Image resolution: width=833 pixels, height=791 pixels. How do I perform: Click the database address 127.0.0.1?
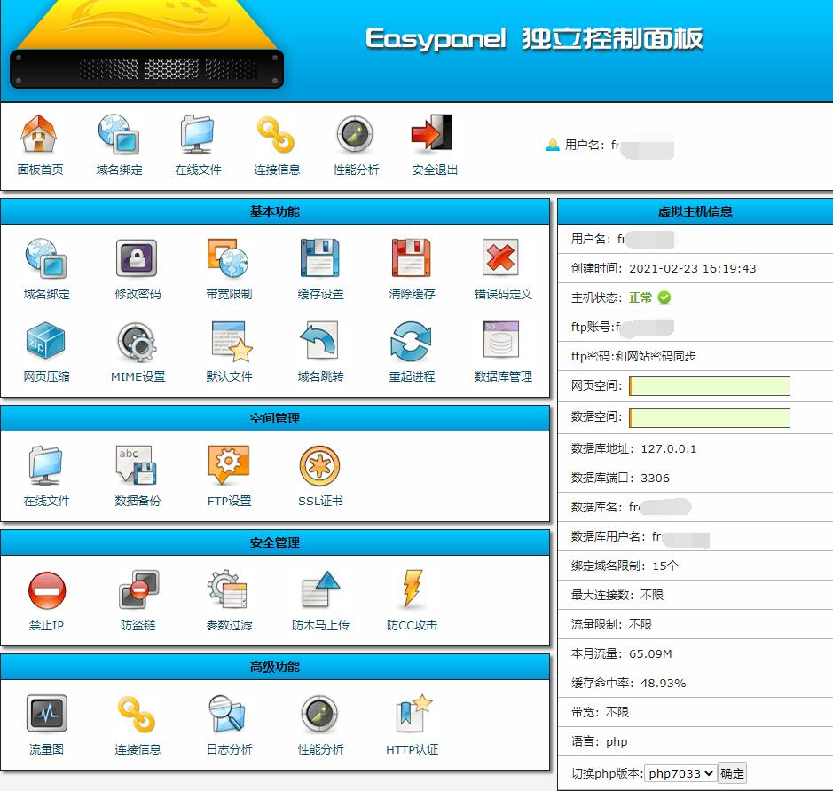[x=668, y=448]
